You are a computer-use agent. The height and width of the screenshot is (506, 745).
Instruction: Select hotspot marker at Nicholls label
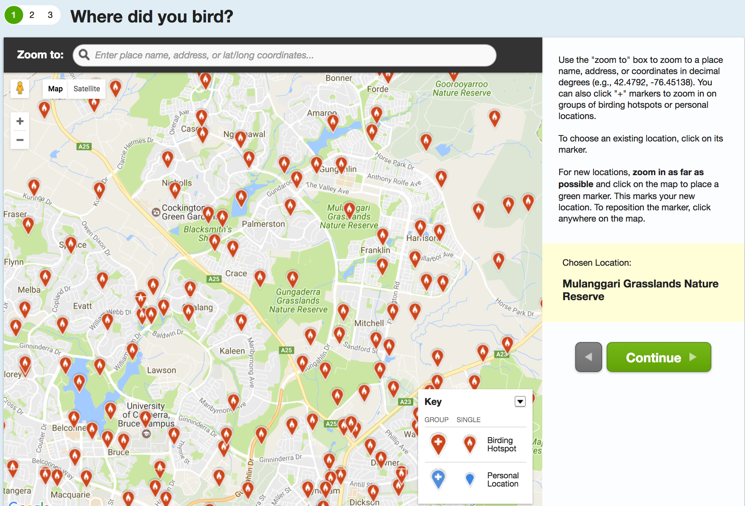tap(175, 189)
